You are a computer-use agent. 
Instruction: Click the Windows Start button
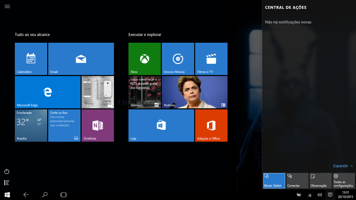pos(7,195)
